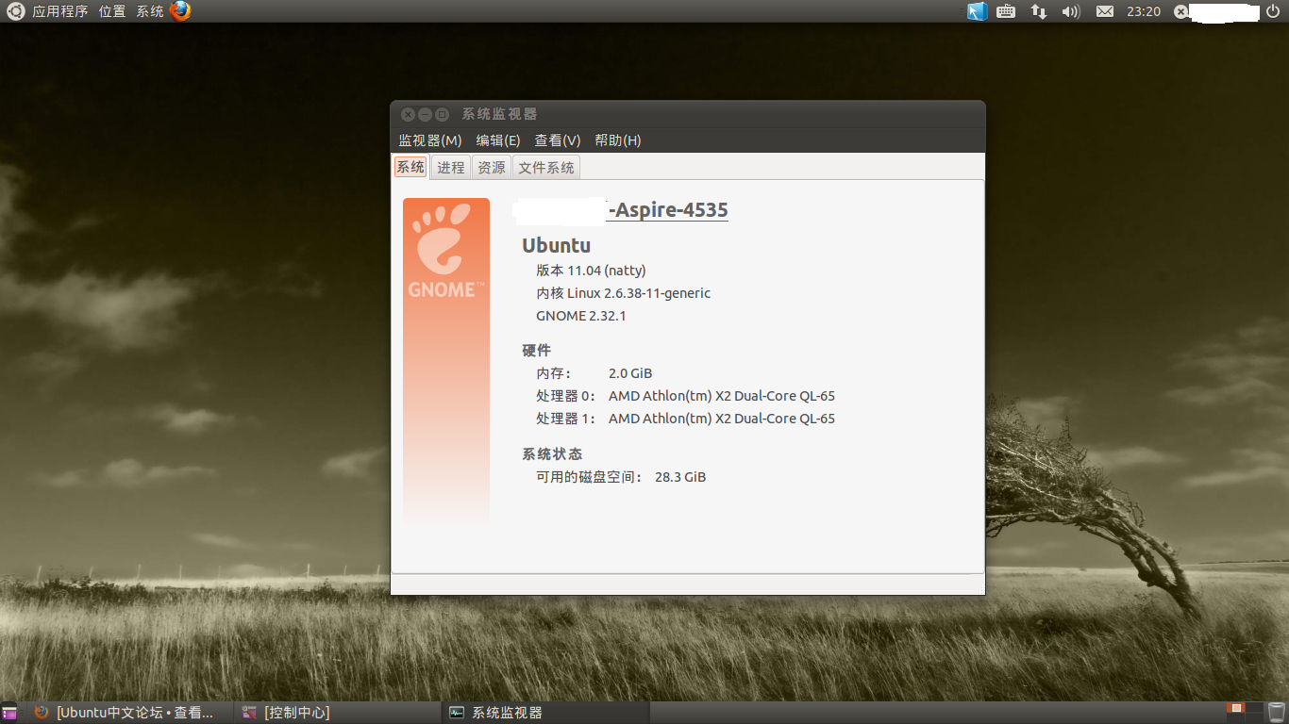Viewport: 1289px width, 724px height.
Task: Open the 应用程序 menu
Action: pos(59,11)
